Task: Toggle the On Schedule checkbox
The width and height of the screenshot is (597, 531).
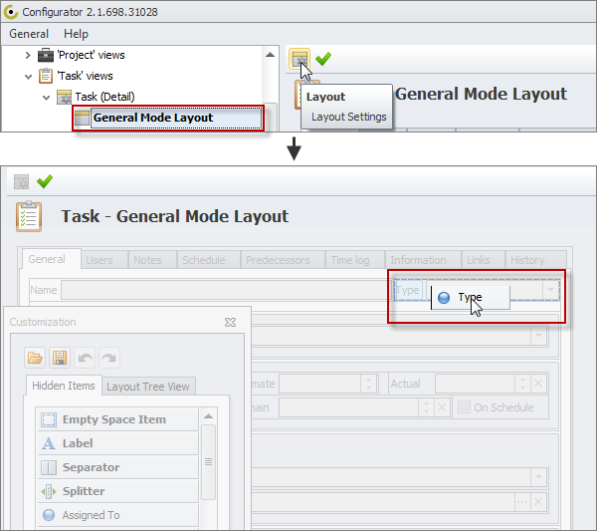Action: tap(465, 406)
